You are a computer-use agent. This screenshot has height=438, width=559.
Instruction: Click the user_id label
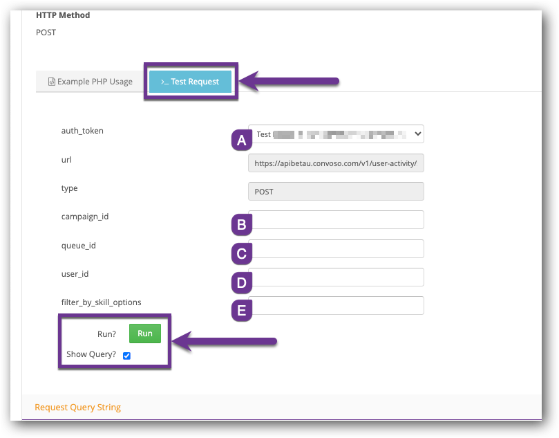point(75,274)
